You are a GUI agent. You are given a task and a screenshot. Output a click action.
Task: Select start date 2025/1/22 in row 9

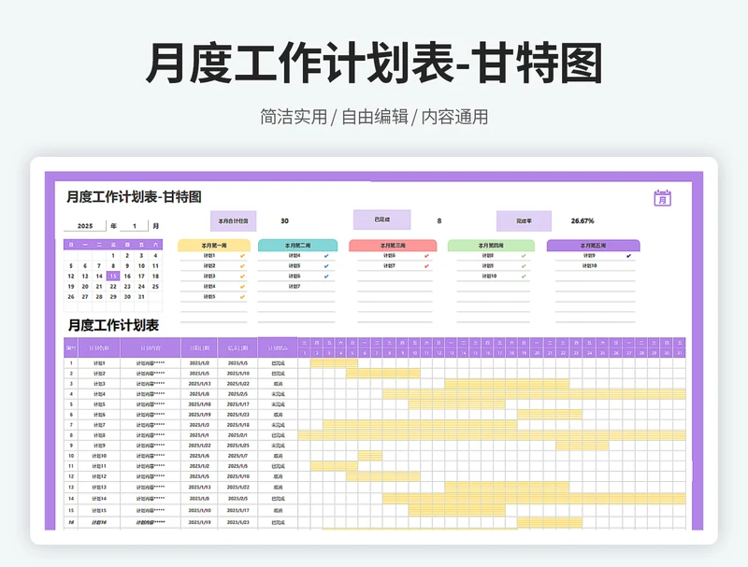[199, 446]
